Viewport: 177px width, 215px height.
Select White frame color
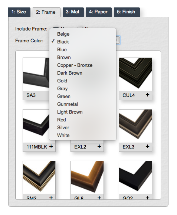coord(83,135)
